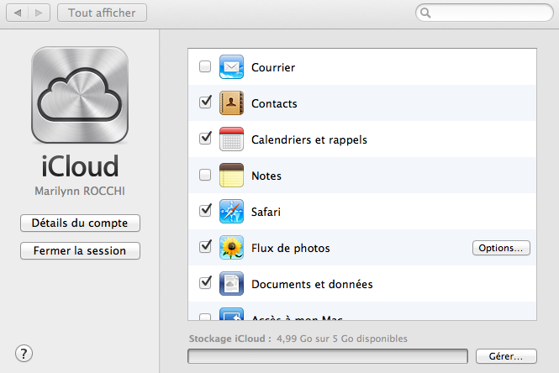Disable the Safari checkbox

(205, 211)
